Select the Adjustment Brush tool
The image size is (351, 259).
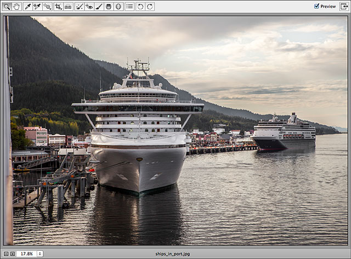tap(99, 7)
